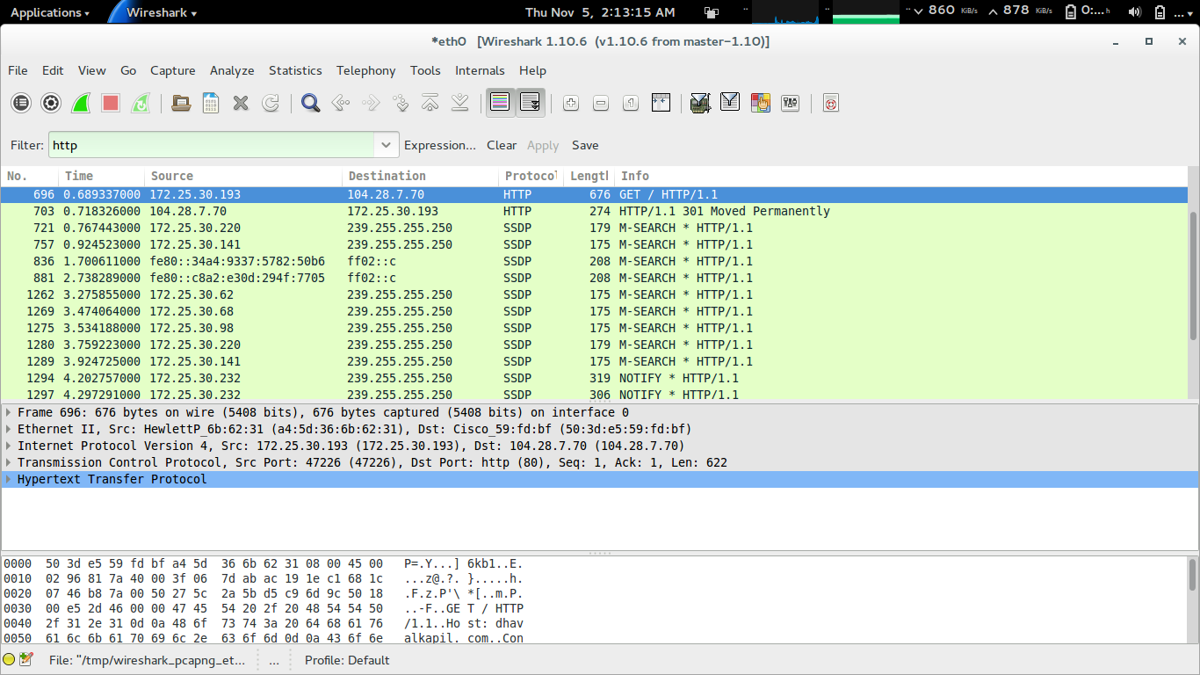Click the clock Thu Nov 5
This screenshot has width=1200, height=675.
[600, 12]
